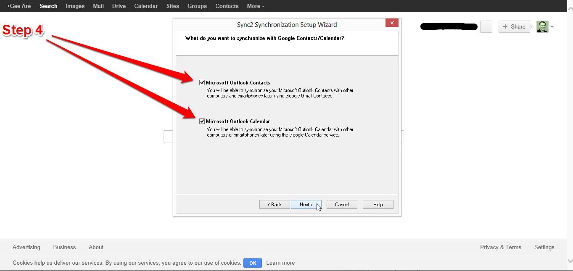Accept cookies with the OK button

(x=253, y=263)
